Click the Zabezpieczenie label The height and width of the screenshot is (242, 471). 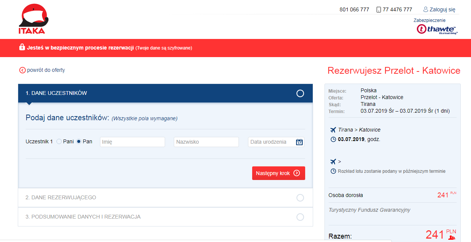coord(429,20)
